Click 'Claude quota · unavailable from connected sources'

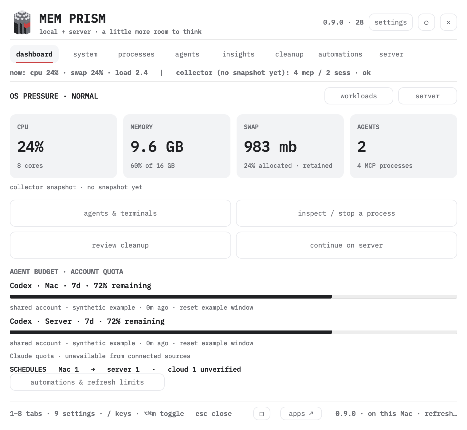(100, 356)
